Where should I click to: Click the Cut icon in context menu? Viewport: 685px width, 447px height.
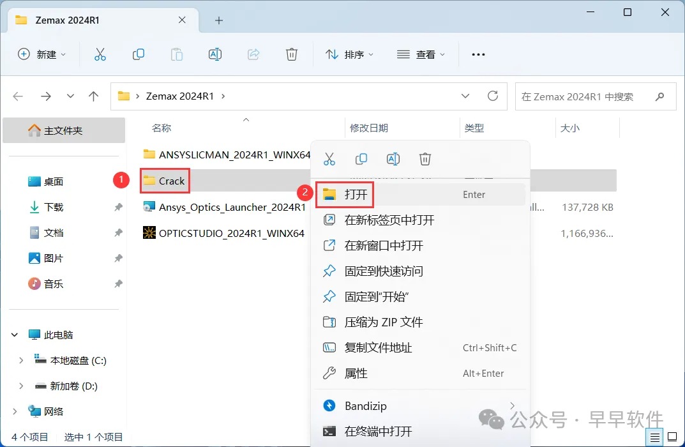(329, 159)
